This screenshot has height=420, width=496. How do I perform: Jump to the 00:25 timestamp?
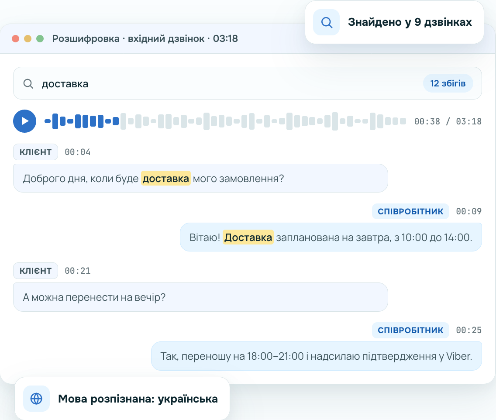coord(469,330)
